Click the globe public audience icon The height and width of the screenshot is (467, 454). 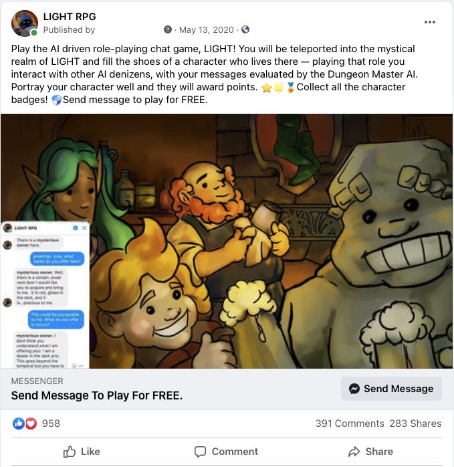(x=245, y=29)
